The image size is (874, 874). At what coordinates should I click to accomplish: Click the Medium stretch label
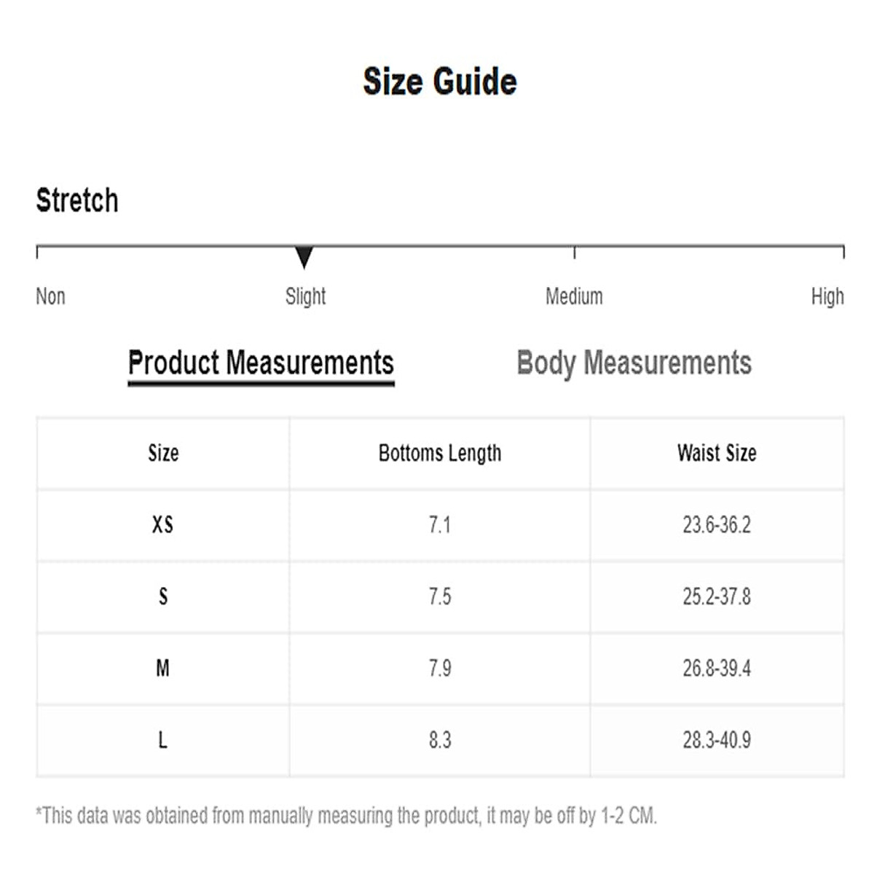click(x=574, y=296)
